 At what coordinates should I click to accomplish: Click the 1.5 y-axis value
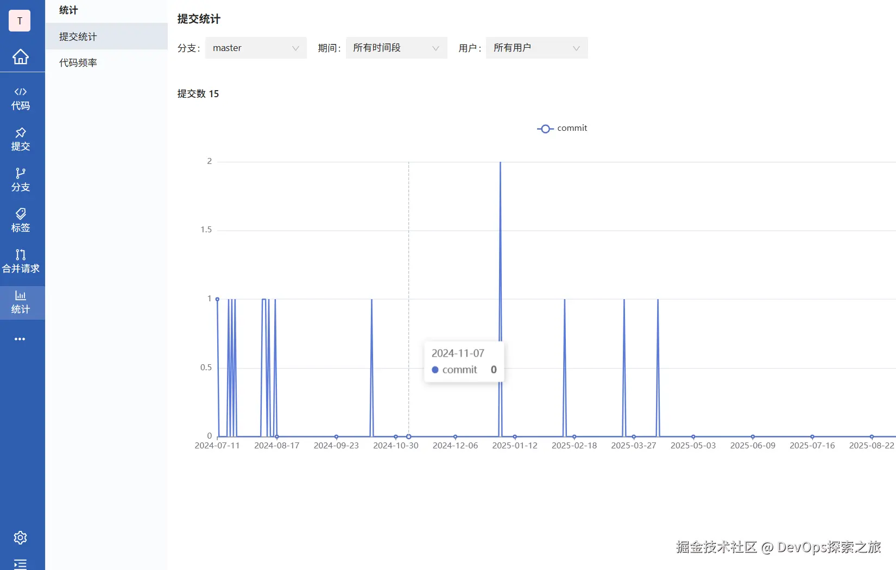tap(206, 230)
